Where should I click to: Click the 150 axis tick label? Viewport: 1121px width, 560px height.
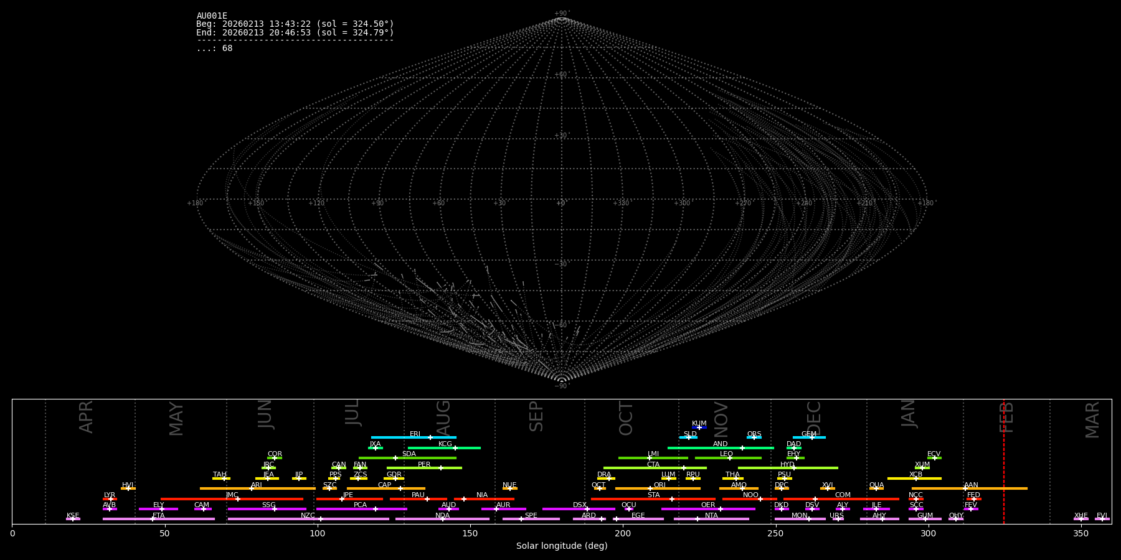point(470,534)
